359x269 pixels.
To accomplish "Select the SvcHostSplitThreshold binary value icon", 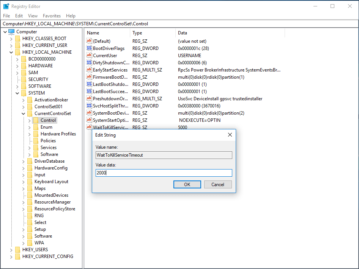I will [89, 106].
